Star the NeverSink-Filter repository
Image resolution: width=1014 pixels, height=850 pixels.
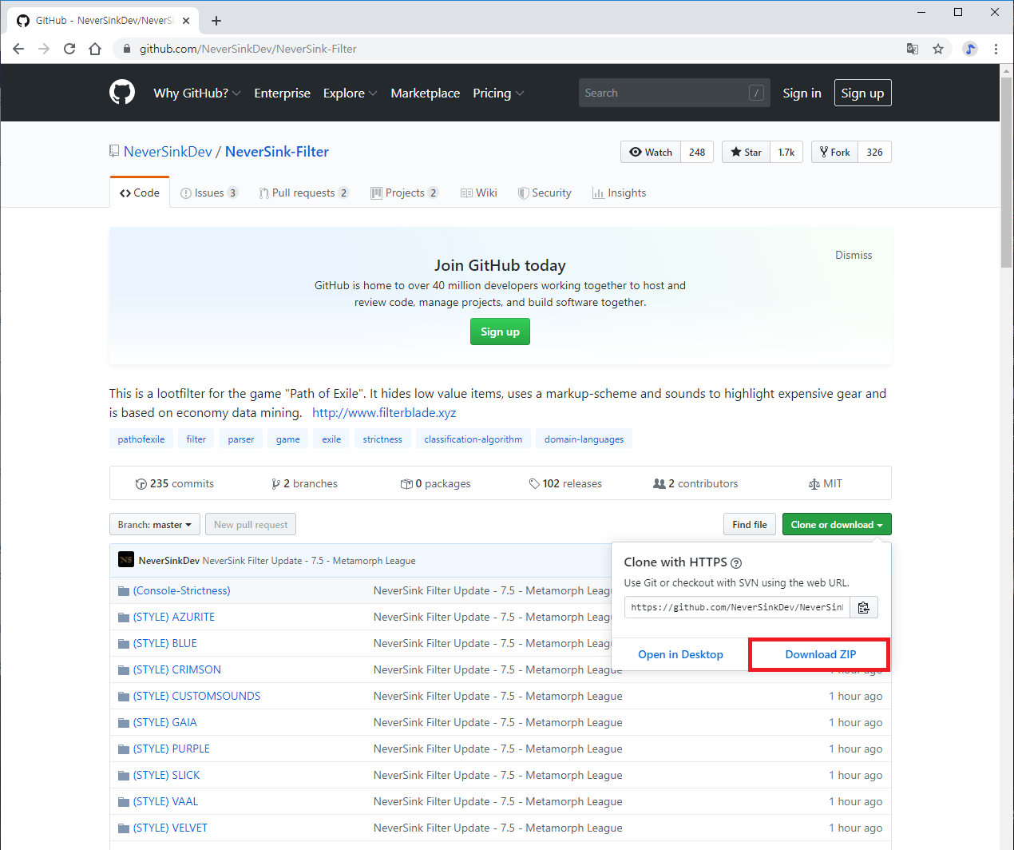click(746, 152)
